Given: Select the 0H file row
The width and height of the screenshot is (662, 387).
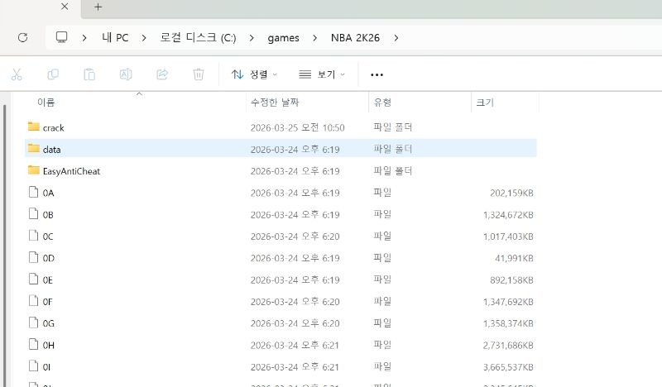Looking at the screenshot, I should pyautogui.click(x=48, y=343).
